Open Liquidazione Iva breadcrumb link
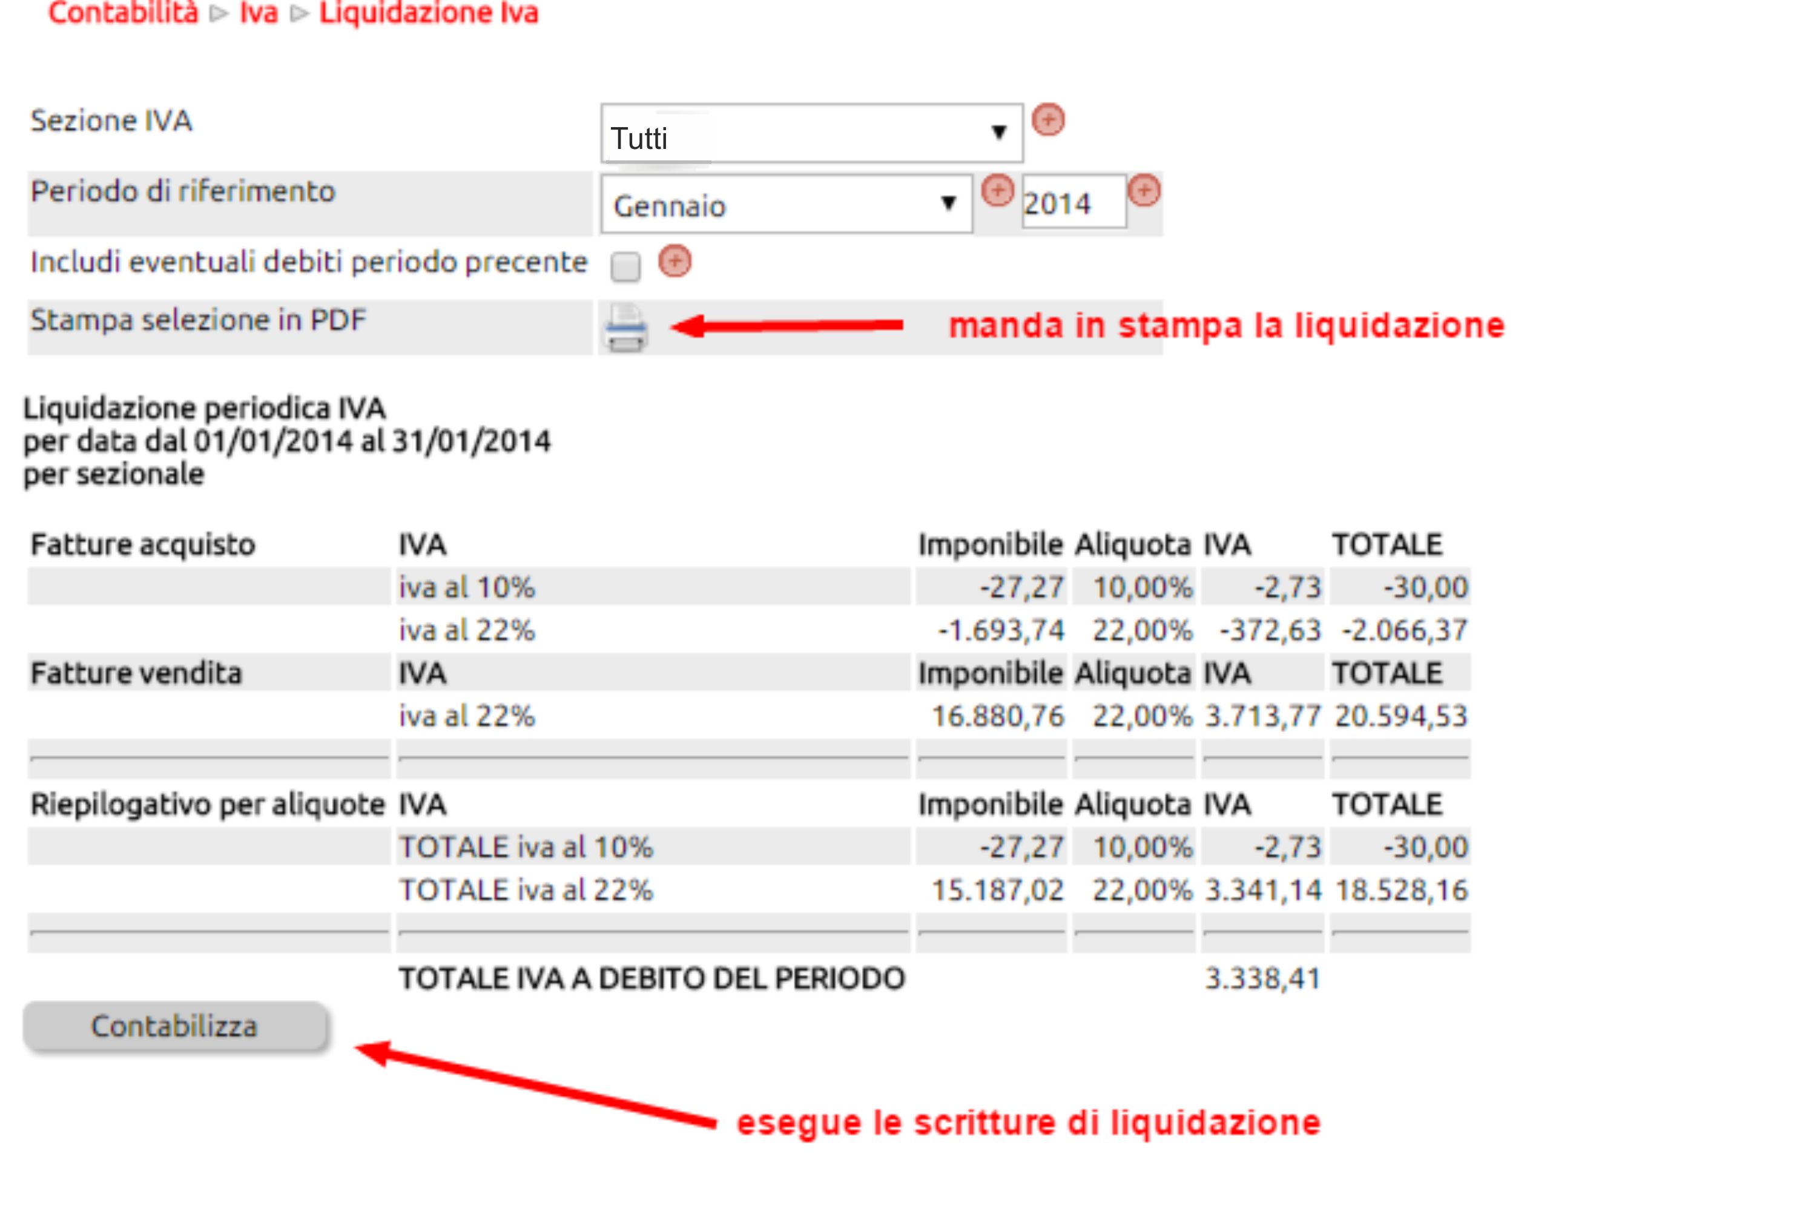1814x1223 pixels. 429,13
